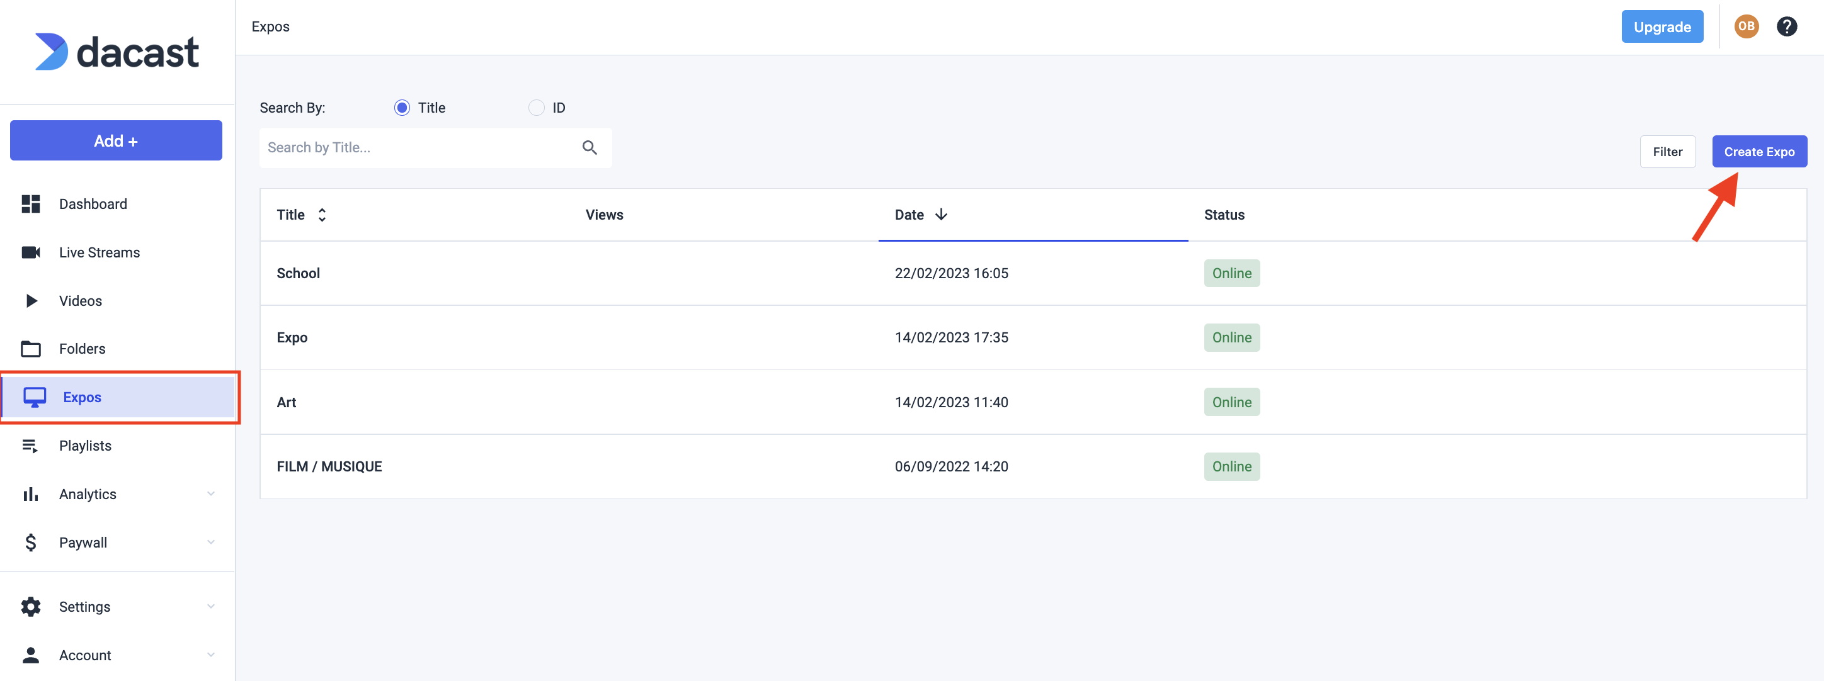Expand the Settings submenu chevron
The image size is (1824, 681).
pos(210,606)
